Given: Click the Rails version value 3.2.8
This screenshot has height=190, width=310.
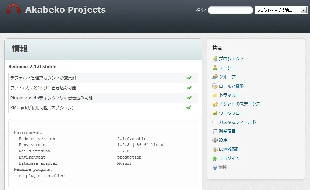Looking at the screenshot, I should coord(123,151).
